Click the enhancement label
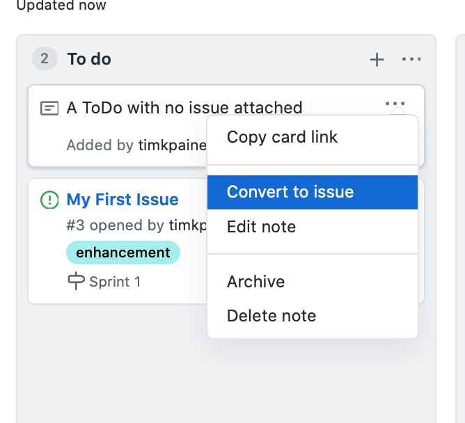The width and height of the screenshot is (465, 423). [x=123, y=253]
